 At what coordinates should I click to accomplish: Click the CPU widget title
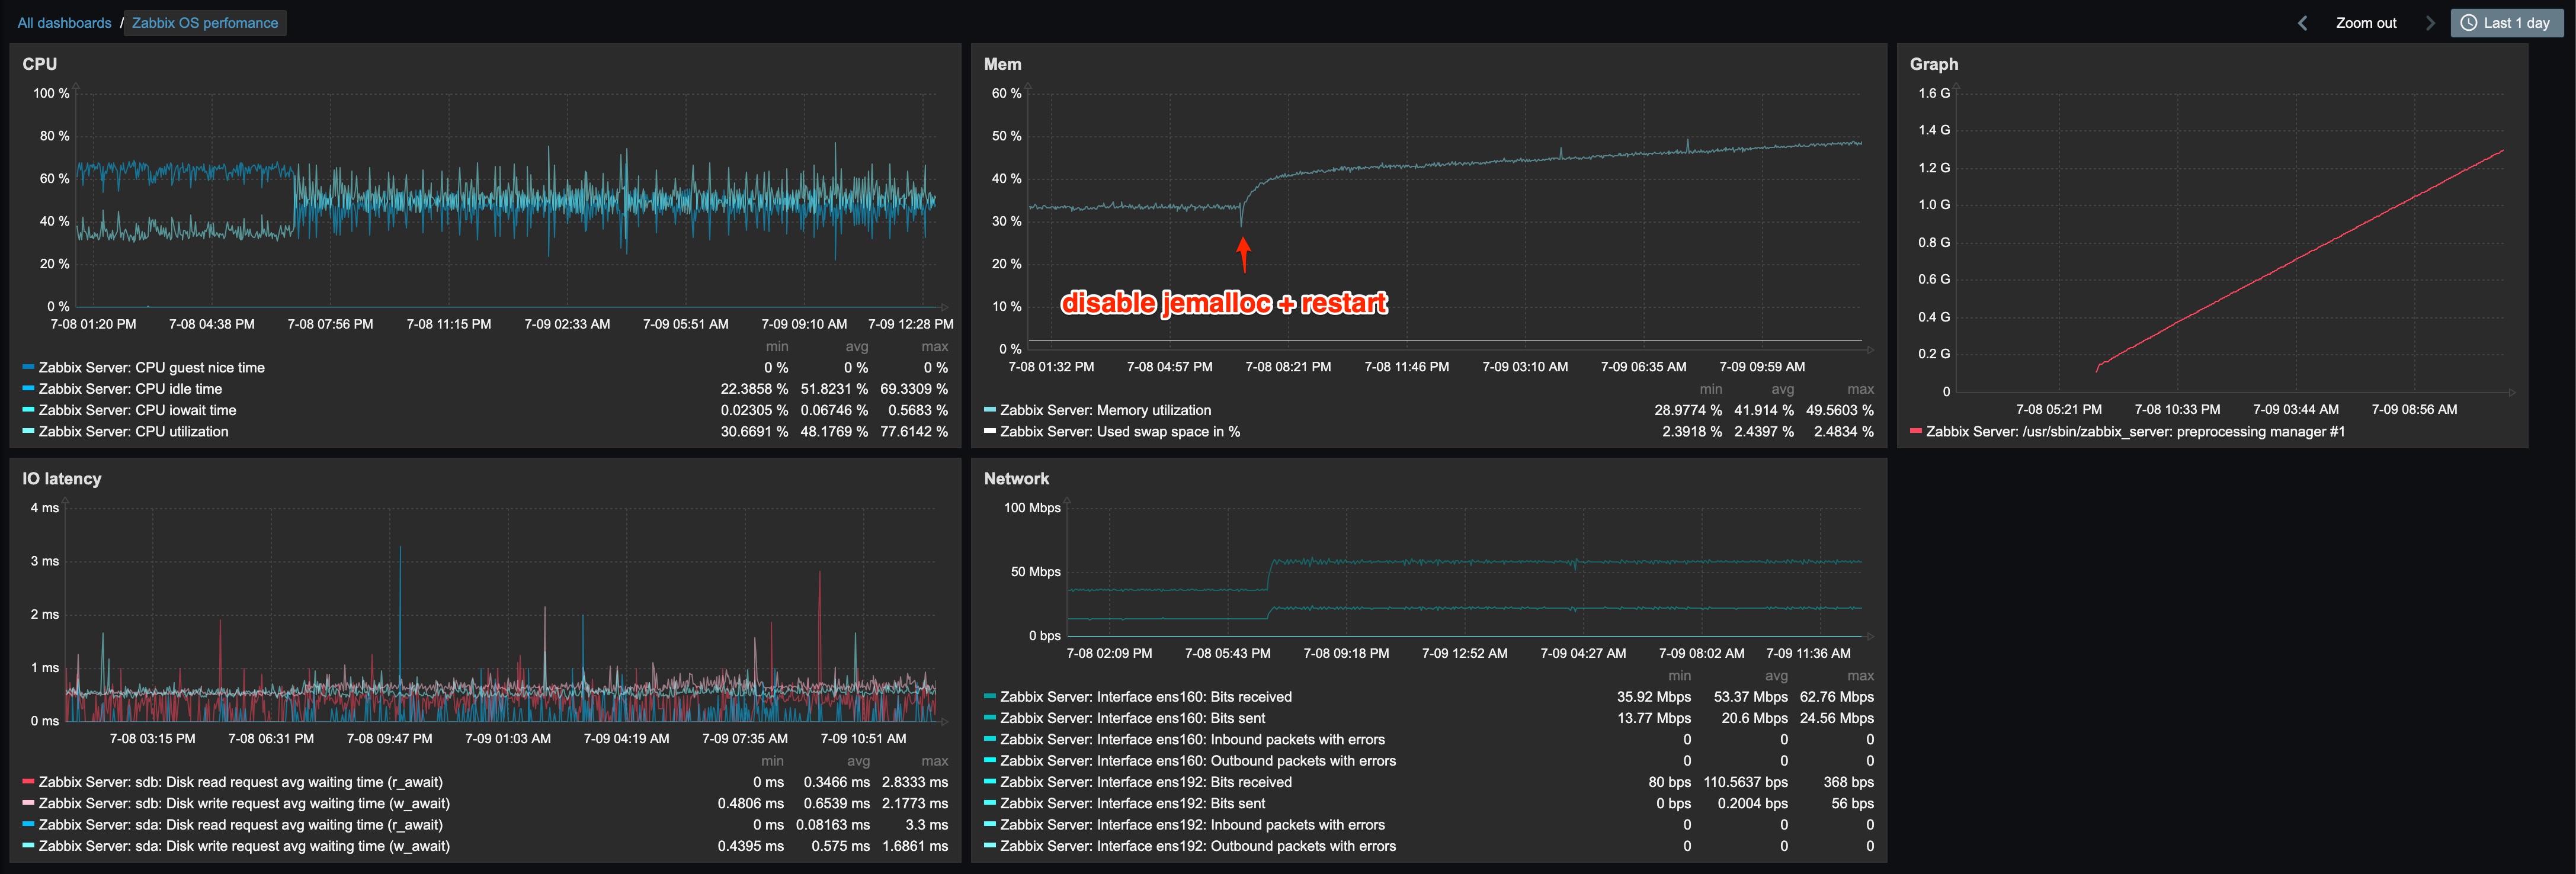coord(40,64)
